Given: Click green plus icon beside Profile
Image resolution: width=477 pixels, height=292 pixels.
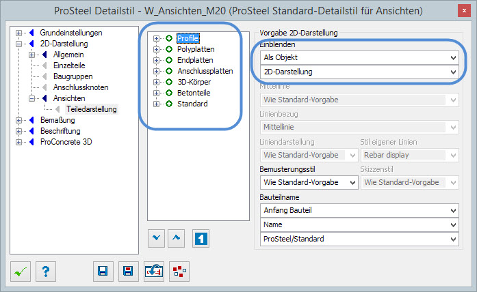Looking at the screenshot, I should point(169,38).
